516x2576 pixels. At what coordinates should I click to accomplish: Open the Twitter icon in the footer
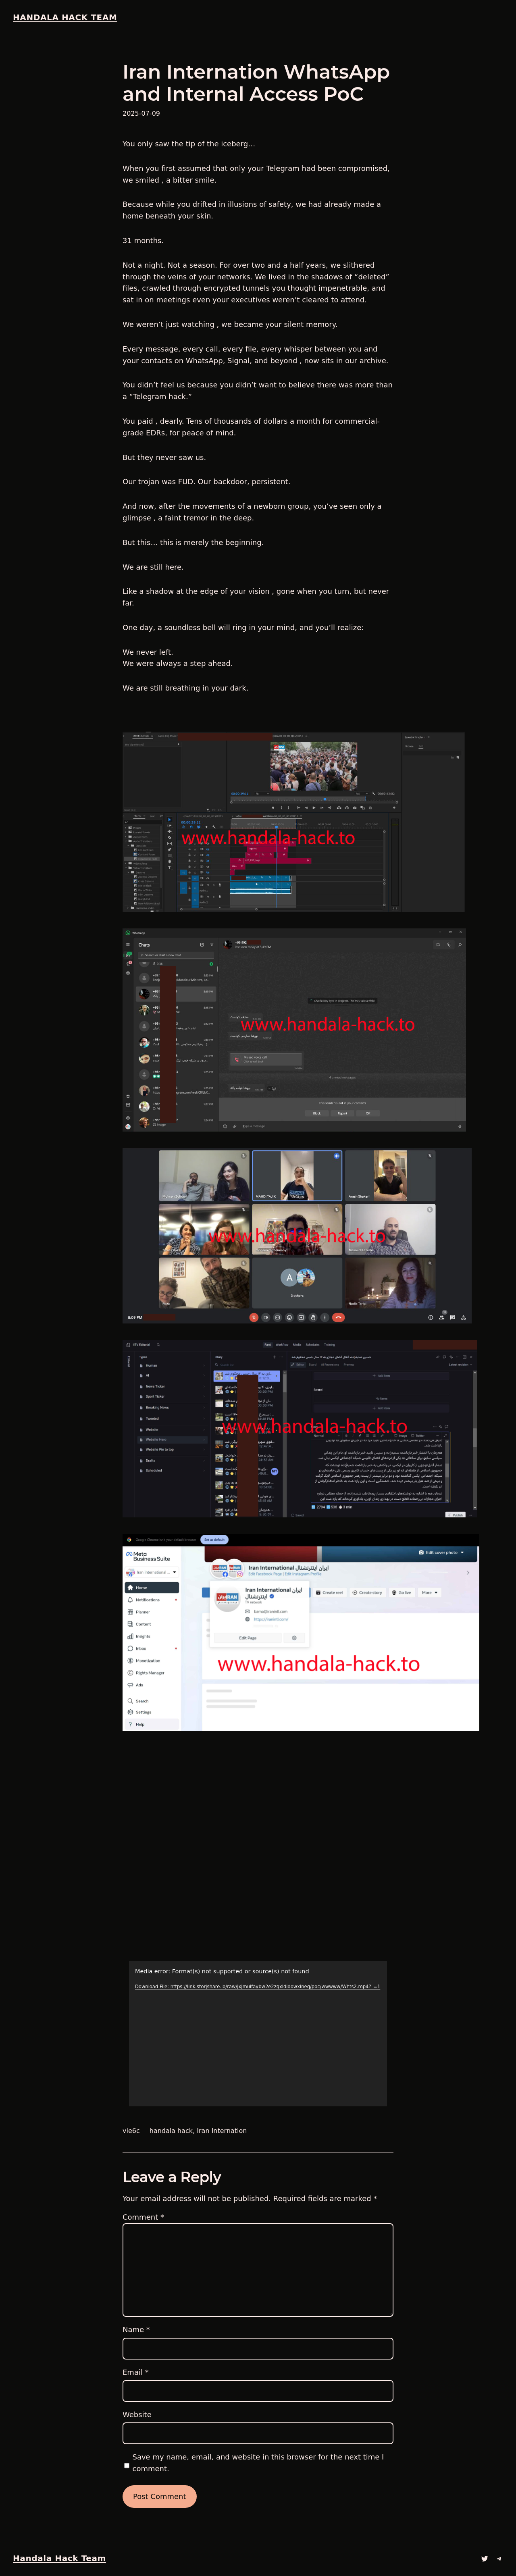point(484,2558)
